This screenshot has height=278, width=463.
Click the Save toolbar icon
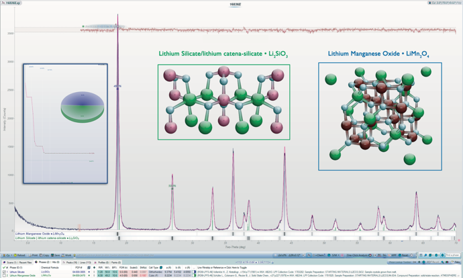coord(56,255)
